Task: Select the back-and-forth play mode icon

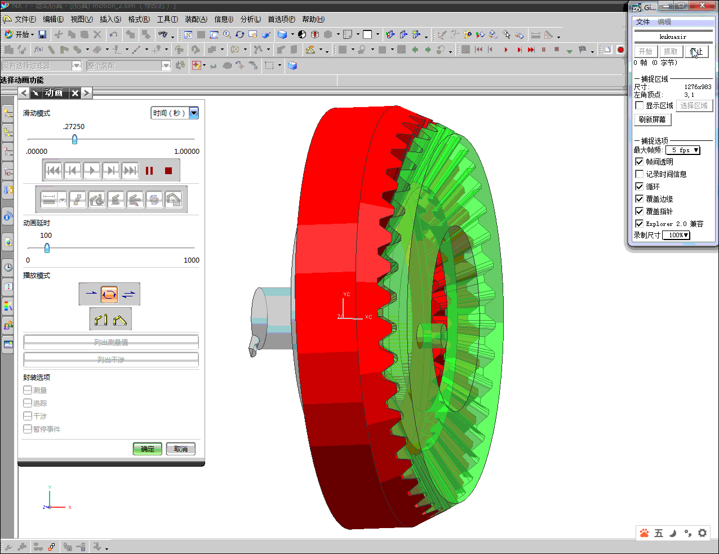Action: 128,294
